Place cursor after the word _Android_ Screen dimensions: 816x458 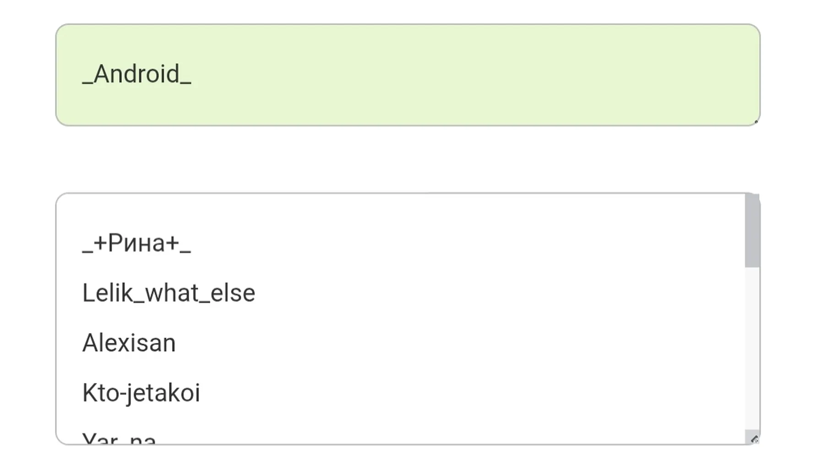tap(192, 74)
